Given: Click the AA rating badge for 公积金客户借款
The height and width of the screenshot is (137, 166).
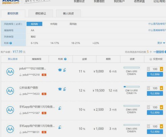Looking at the screenshot, I should point(10,91).
